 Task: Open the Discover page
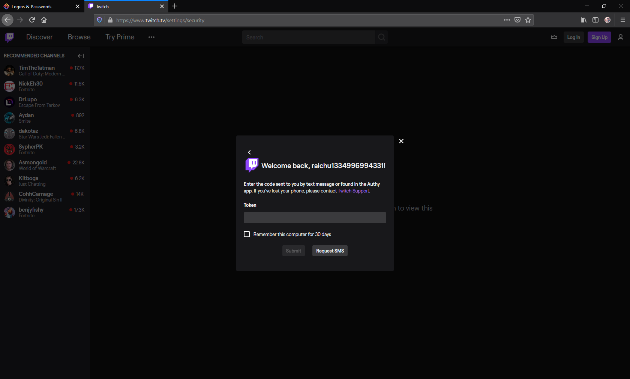[39, 37]
